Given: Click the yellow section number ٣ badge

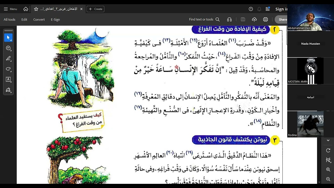Looking at the screenshot, I should tap(275, 140).
